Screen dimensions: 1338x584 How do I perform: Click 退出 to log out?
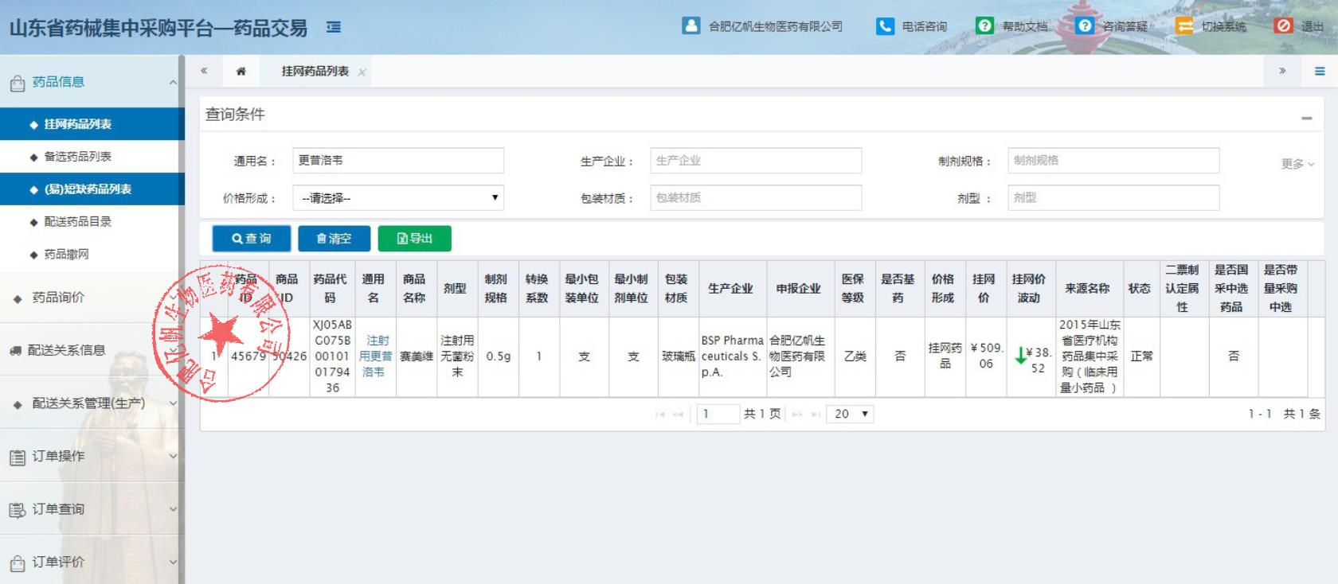click(x=1300, y=26)
